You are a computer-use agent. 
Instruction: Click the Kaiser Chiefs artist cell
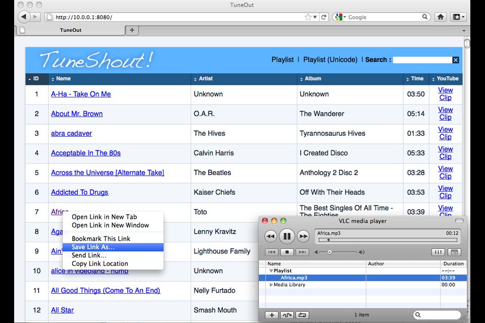coord(244,192)
